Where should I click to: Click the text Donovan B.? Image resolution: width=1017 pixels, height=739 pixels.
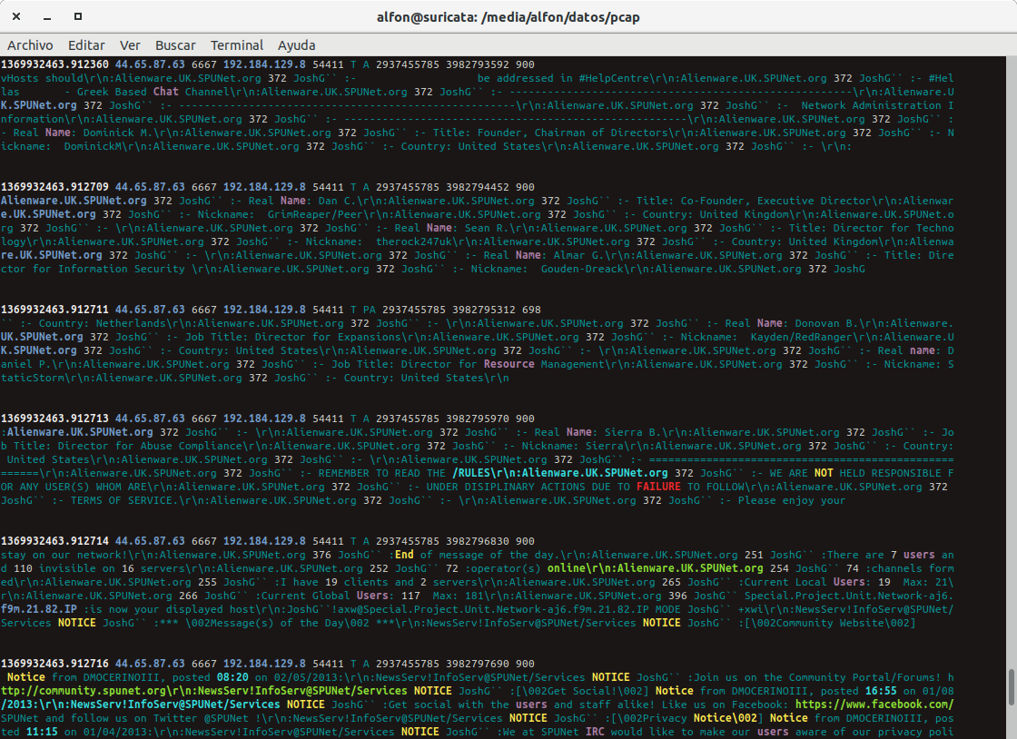(827, 323)
